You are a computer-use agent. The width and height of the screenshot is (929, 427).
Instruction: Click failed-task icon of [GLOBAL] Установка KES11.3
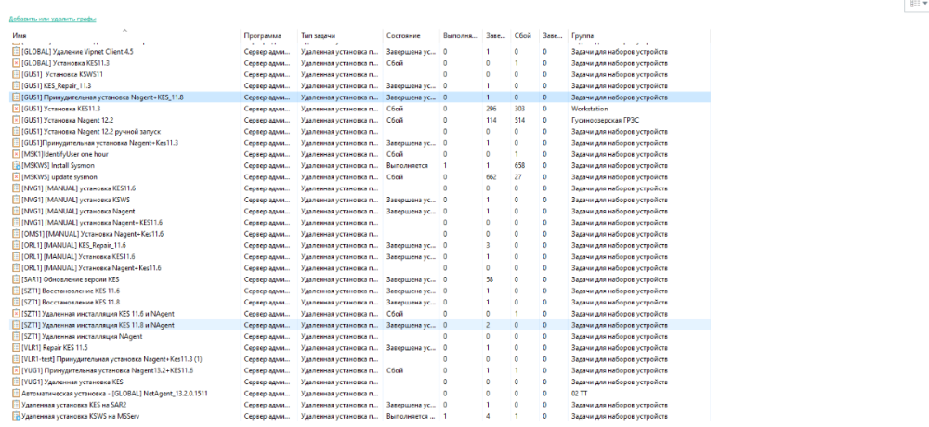point(16,63)
